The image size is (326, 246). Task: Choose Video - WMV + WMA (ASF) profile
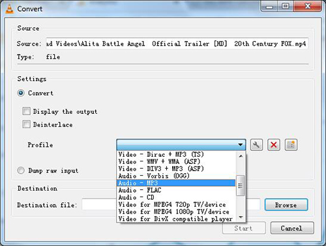tap(176, 161)
